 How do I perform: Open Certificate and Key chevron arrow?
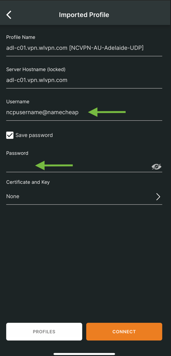pyautogui.click(x=158, y=197)
